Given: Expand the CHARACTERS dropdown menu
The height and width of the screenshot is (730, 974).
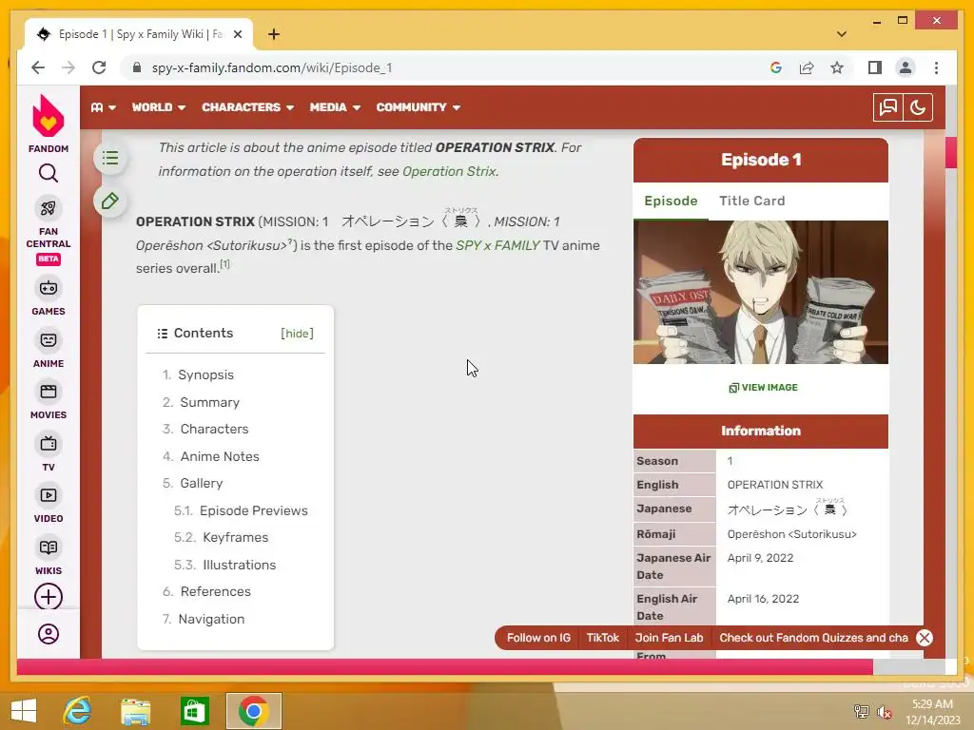Looking at the screenshot, I should (247, 107).
